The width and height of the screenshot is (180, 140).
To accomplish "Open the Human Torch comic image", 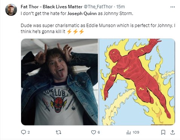I will pos(137,82).
